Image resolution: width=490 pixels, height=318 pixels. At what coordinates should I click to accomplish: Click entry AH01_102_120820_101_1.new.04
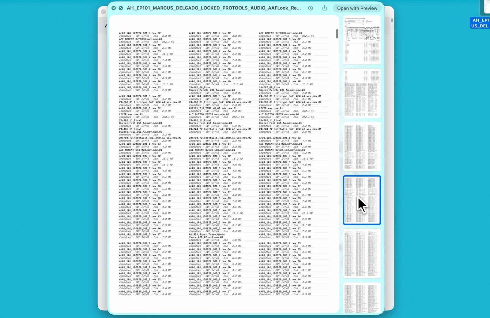[210, 144]
